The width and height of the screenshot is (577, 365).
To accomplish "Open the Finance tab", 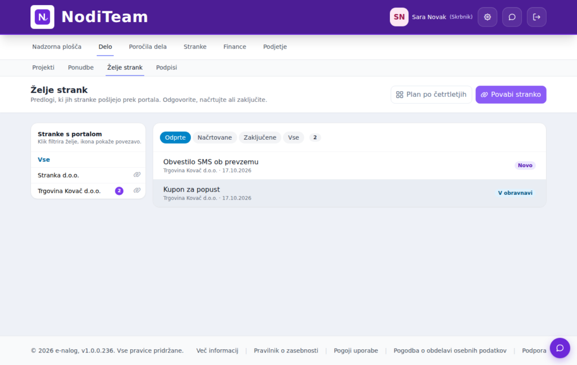I will [x=235, y=47].
